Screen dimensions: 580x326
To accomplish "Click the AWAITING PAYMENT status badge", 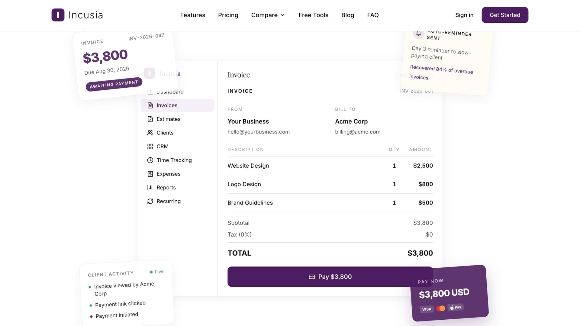I will click(x=114, y=84).
